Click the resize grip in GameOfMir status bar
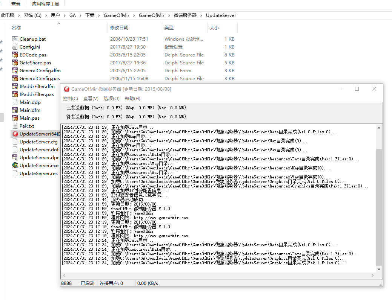The width and height of the screenshot is (392, 300). click(381, 284)
